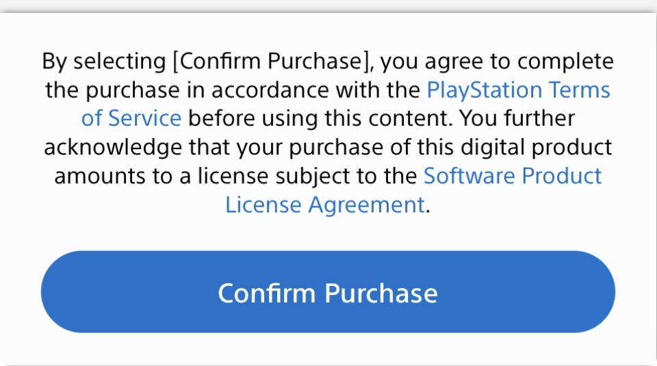Click the "You further" text
The image size is (657, 366).
tap(517, 118)
